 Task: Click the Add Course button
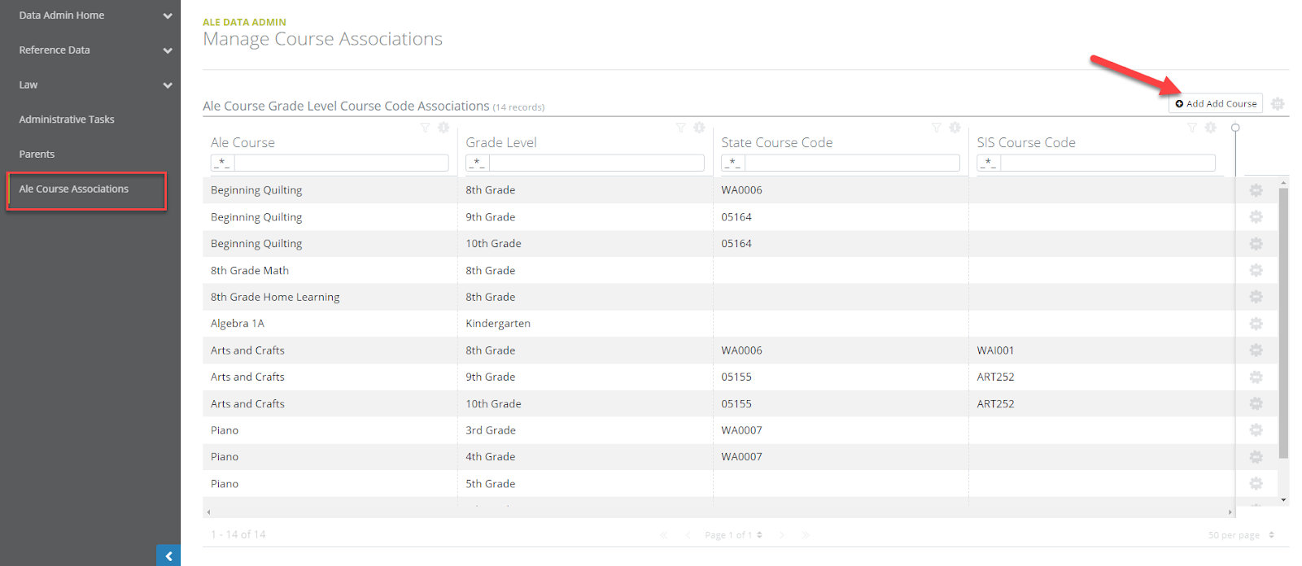pyautogui.click(x=1216, y=103)
